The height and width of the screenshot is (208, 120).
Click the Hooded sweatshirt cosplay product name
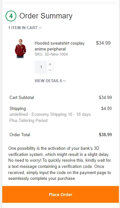tap(60, 46)
